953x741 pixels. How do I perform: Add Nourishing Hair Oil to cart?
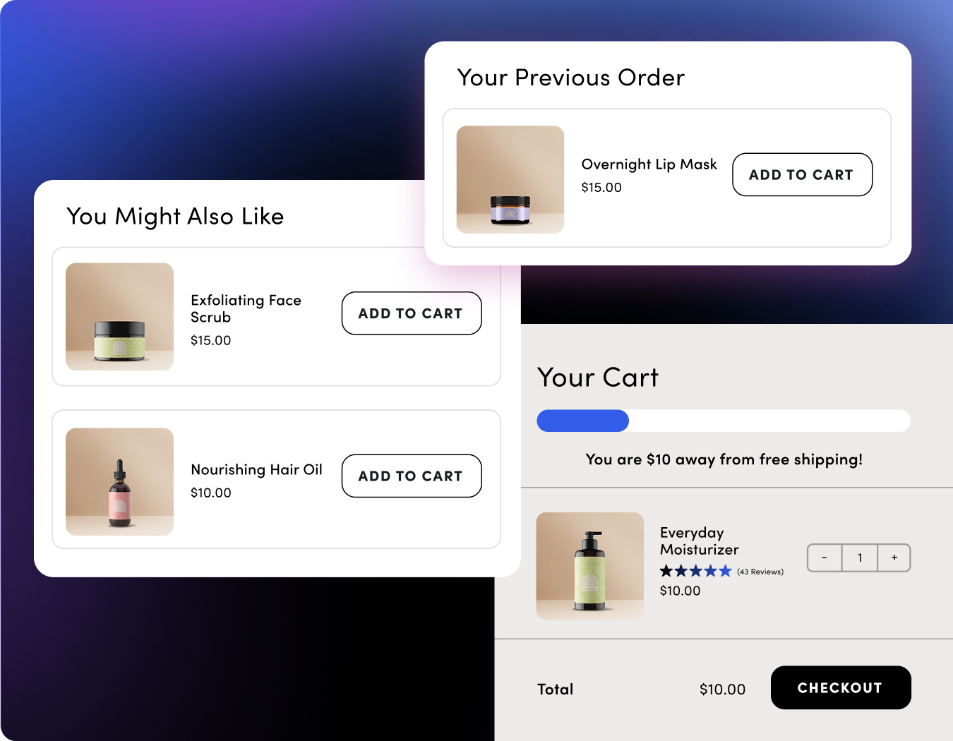411,476
